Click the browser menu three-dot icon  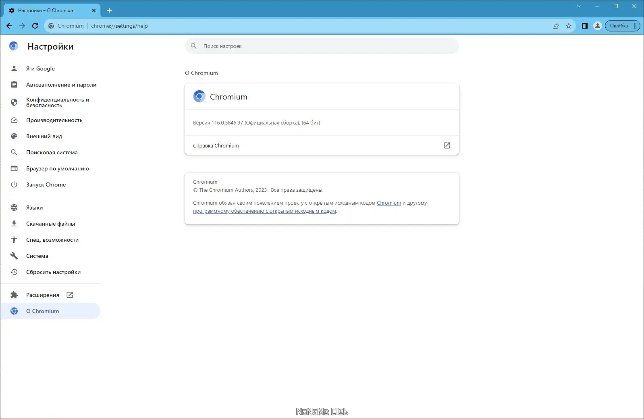635,26
